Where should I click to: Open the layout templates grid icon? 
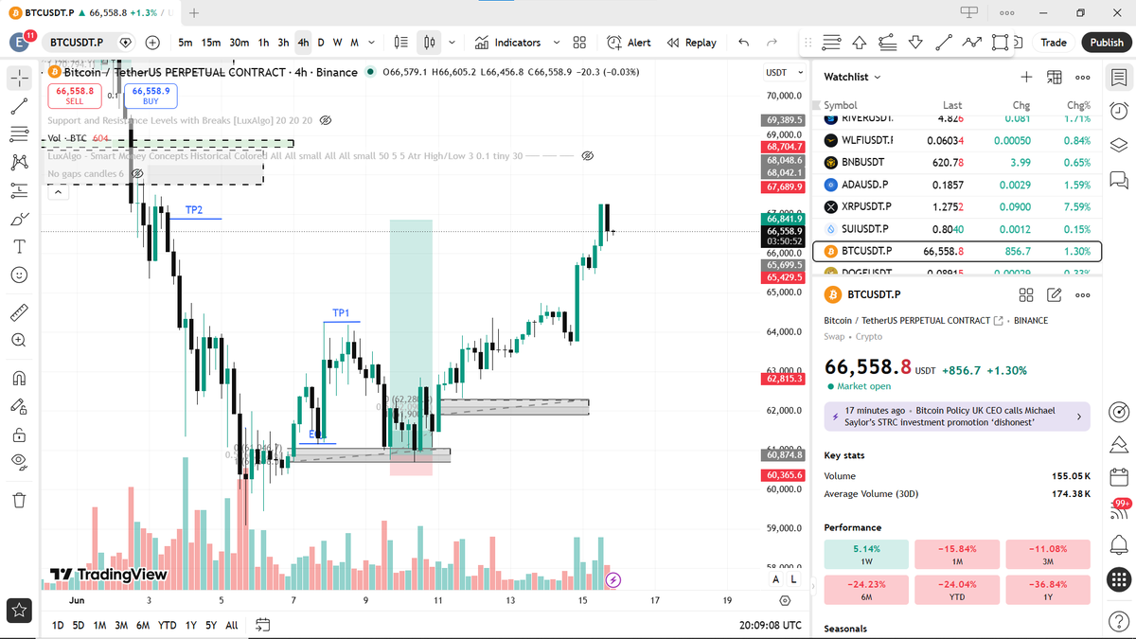[579, 43]
